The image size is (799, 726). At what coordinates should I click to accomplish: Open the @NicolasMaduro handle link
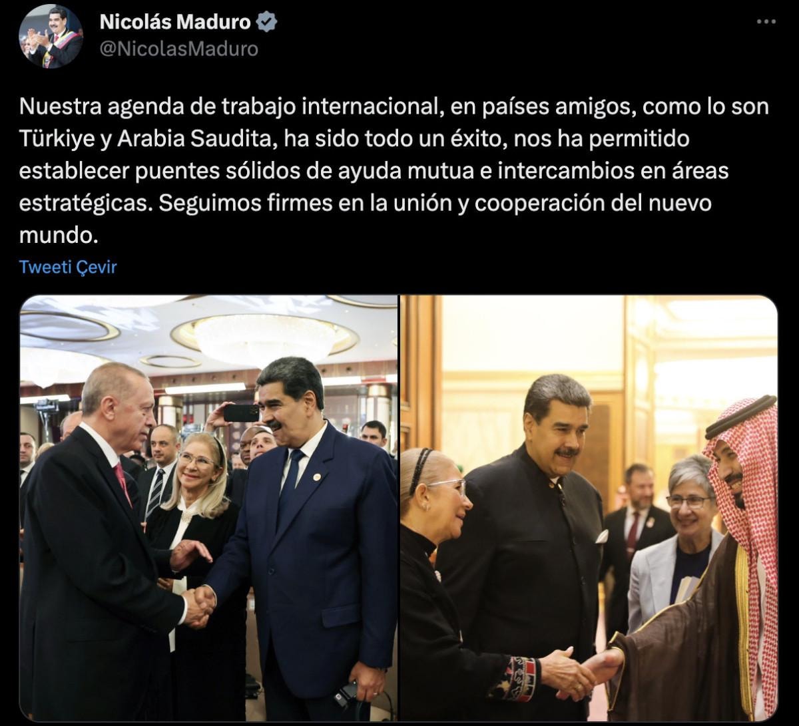point(178,49)
